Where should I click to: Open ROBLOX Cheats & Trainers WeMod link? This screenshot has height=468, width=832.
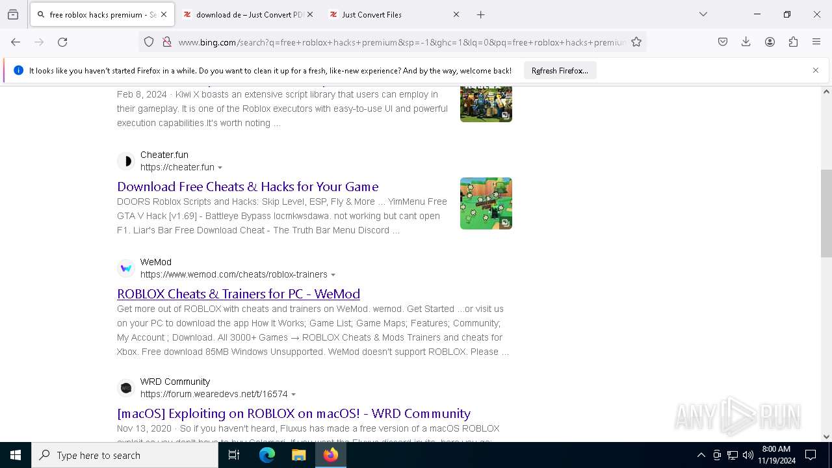239,294
